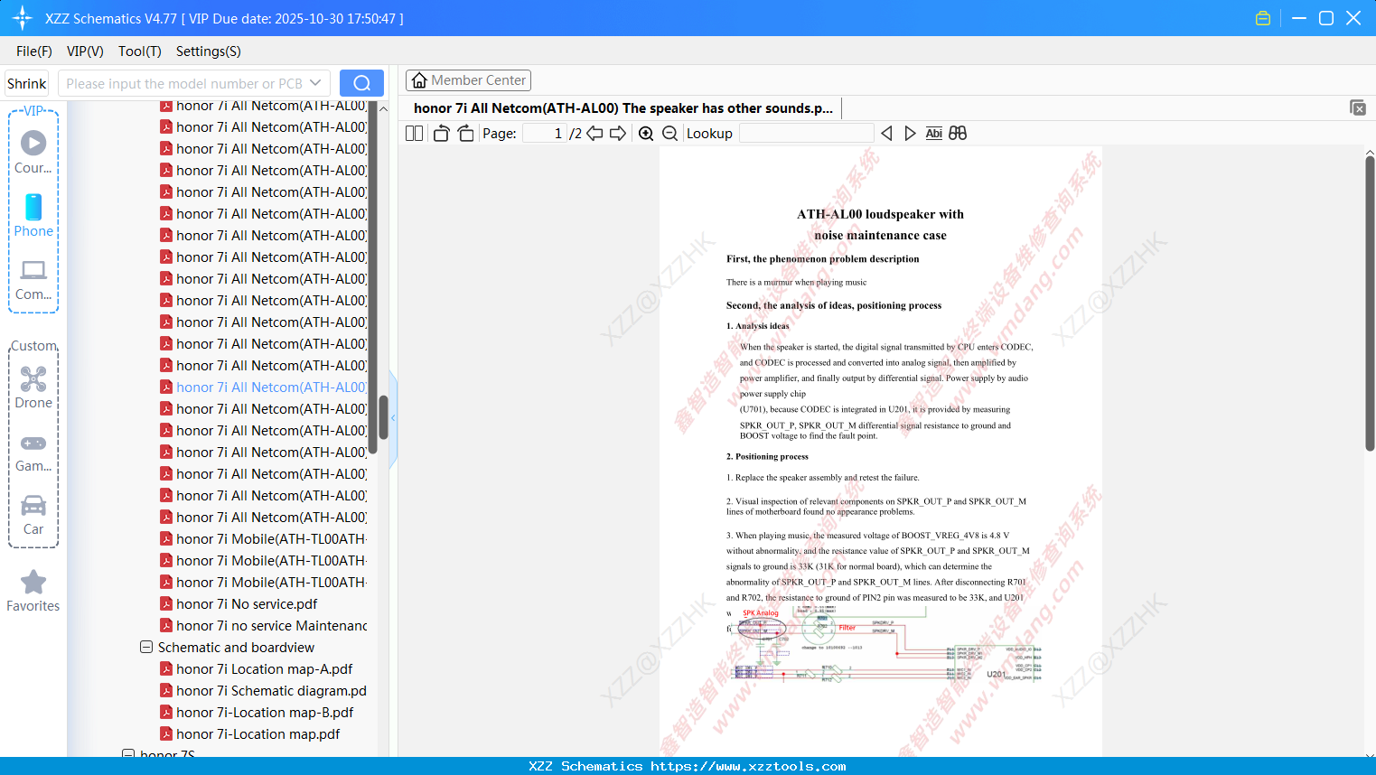Open the Drone category
The height and width of the screenshot is (775, 1376).
tap(33, 387)
